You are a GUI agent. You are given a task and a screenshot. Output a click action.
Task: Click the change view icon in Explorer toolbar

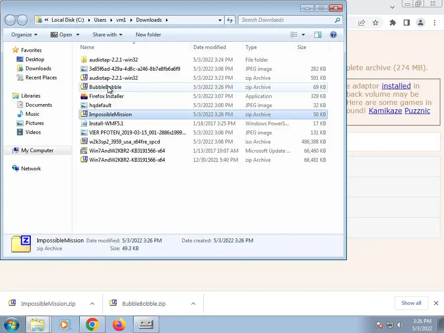click(x=294, y=35)
